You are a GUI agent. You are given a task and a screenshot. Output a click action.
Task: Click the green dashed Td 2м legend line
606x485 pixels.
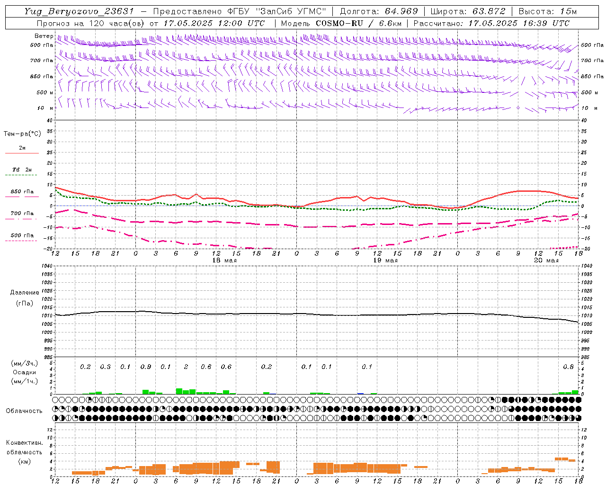pyautogui.click(x=21, y=175)
